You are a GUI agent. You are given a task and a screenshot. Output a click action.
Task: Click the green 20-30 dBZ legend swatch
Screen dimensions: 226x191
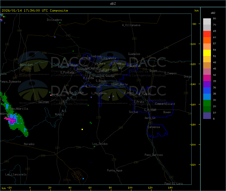(207, 103)
